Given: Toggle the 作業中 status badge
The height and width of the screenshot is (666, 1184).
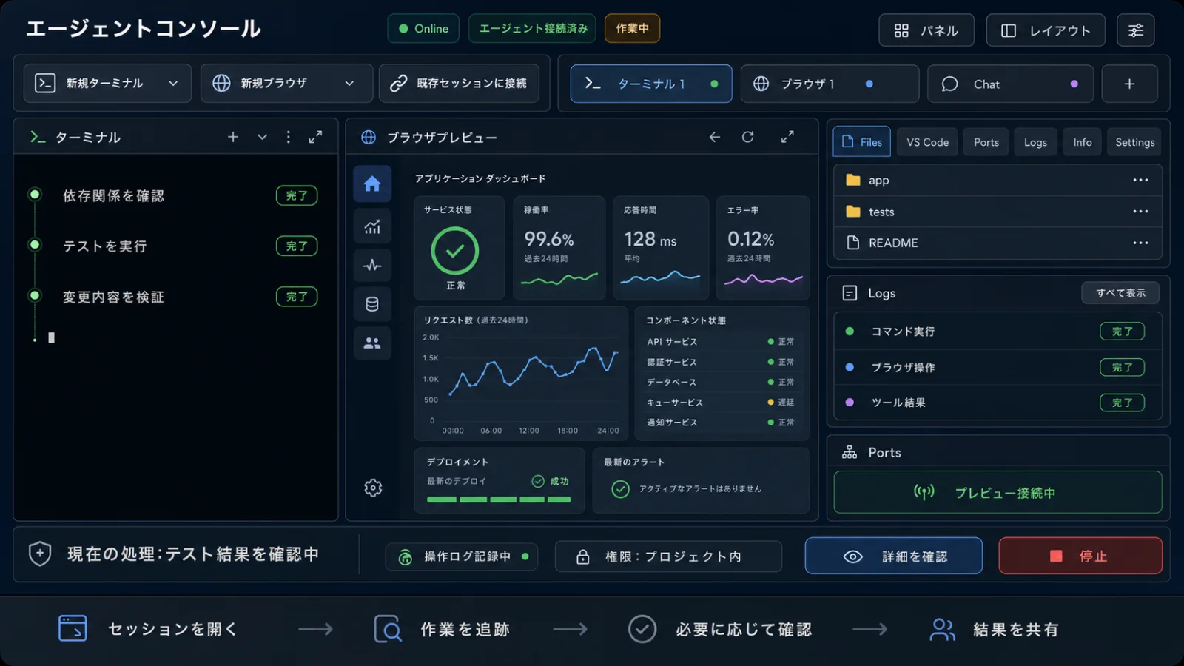Looking at the screenshot, I should point(632,28).
